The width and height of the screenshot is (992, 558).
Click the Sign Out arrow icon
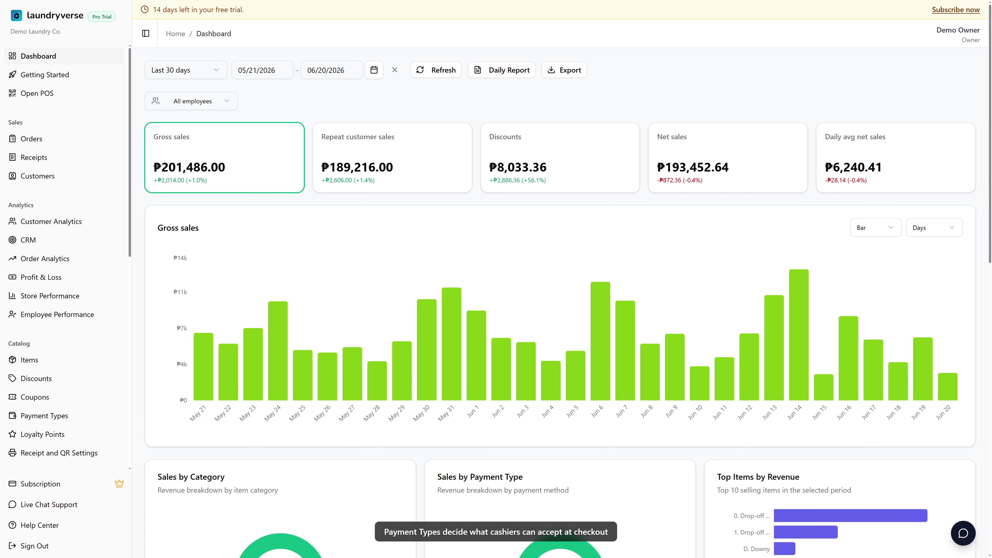click(x=12, y=546)
